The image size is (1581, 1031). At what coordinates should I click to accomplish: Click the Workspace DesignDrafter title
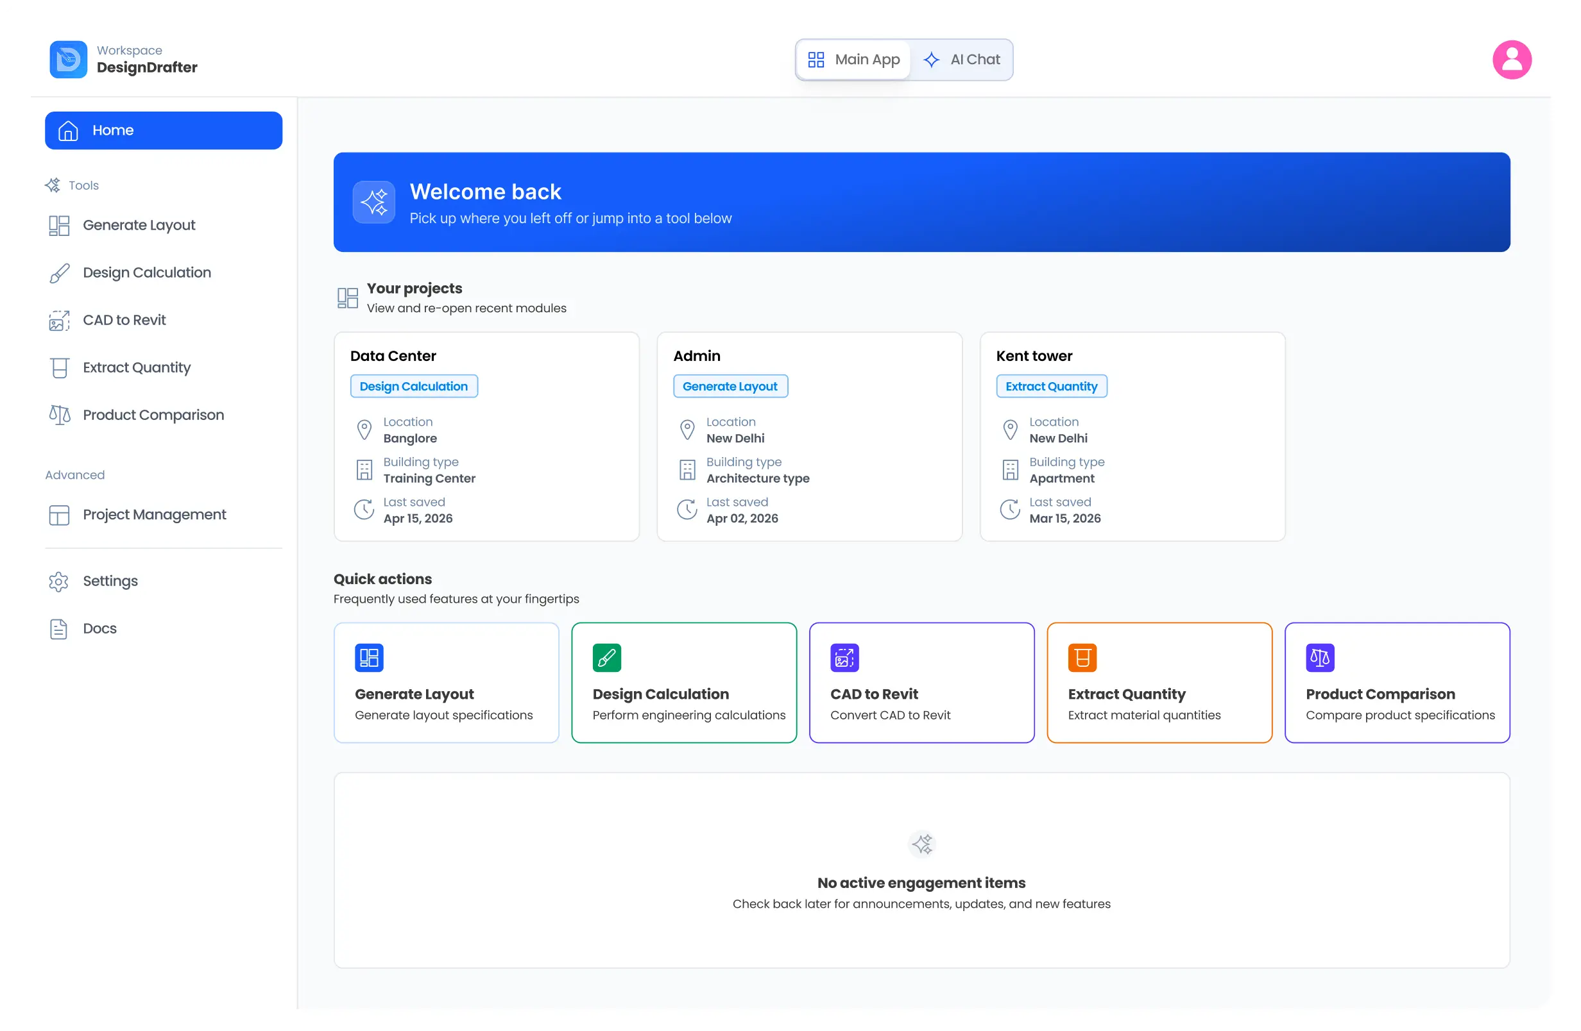[147, 60]
